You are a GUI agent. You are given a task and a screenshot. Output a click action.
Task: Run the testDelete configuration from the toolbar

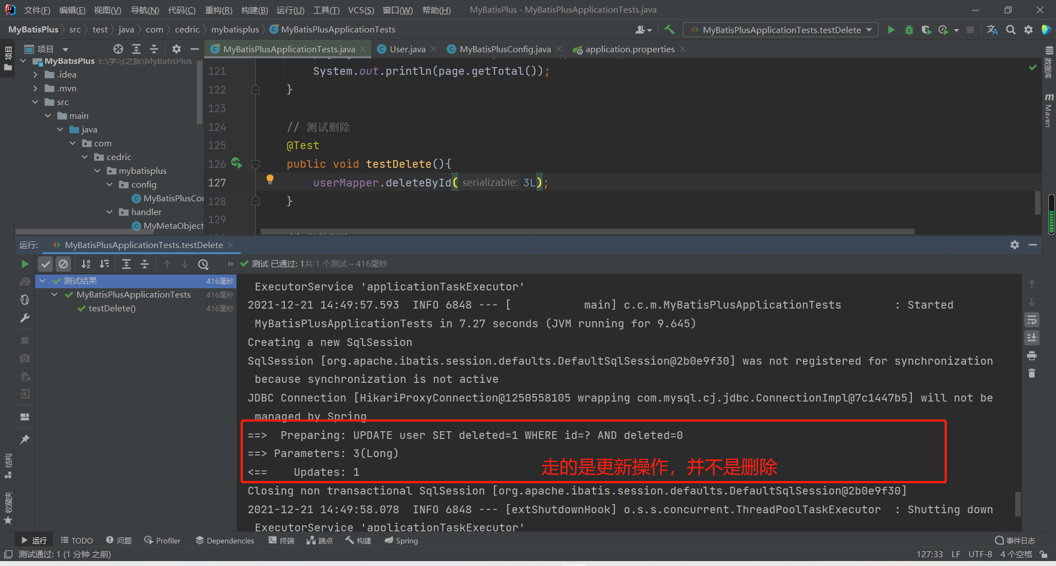coord(891,30)
